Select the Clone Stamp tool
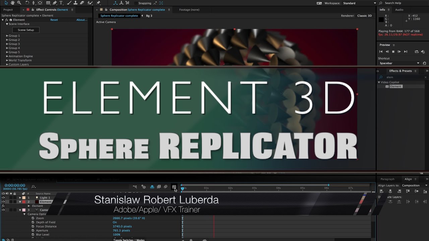Screen dimensions: 429x241 (x=76, y=3)
